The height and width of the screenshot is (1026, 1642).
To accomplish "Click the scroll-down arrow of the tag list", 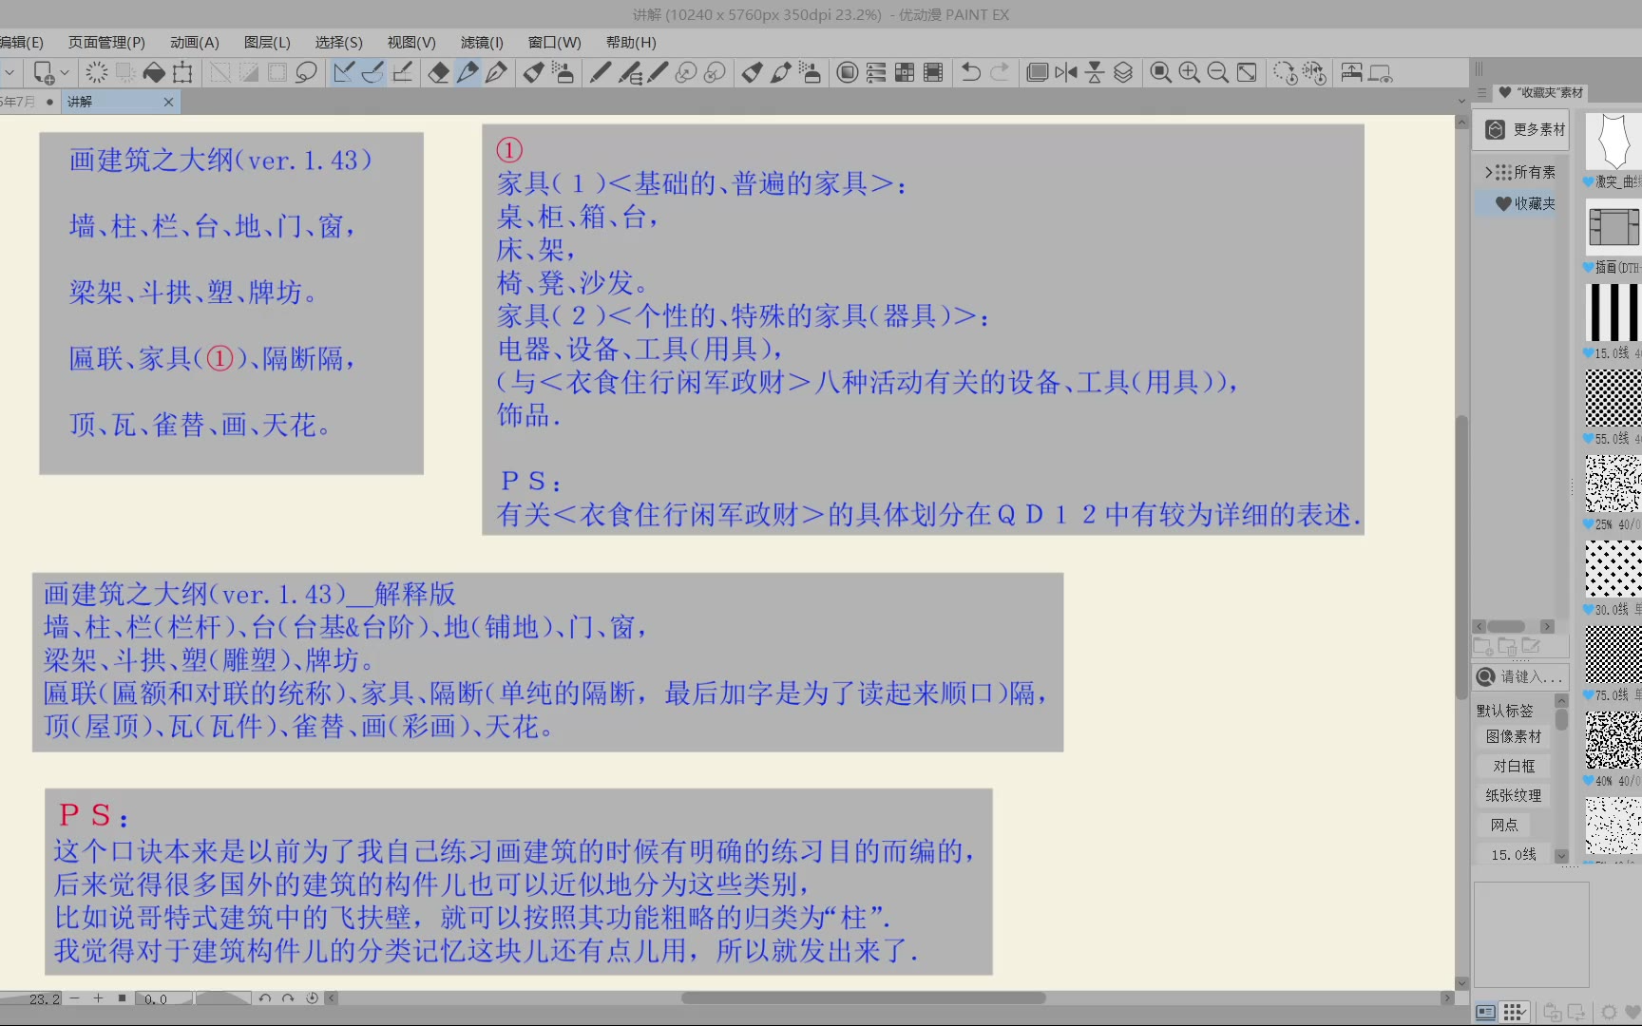I will click(1561, 856).
